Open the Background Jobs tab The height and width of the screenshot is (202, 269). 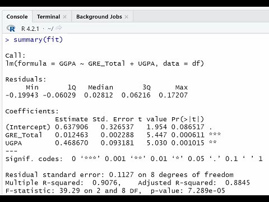99,17
